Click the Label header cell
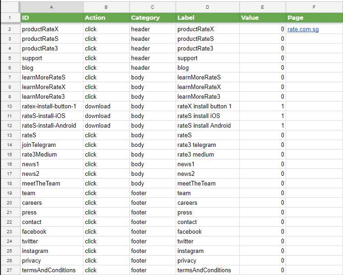343x275 pixels. [208, 18]
